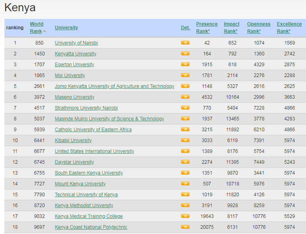Open the Kibabii University link
This screenshot has height=234, width=306.
click(73, 140)
